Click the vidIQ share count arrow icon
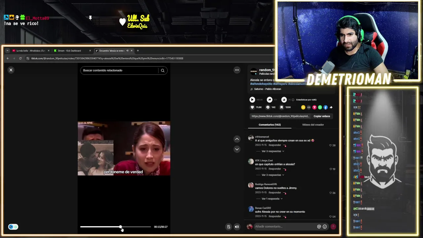 (270, 99)
